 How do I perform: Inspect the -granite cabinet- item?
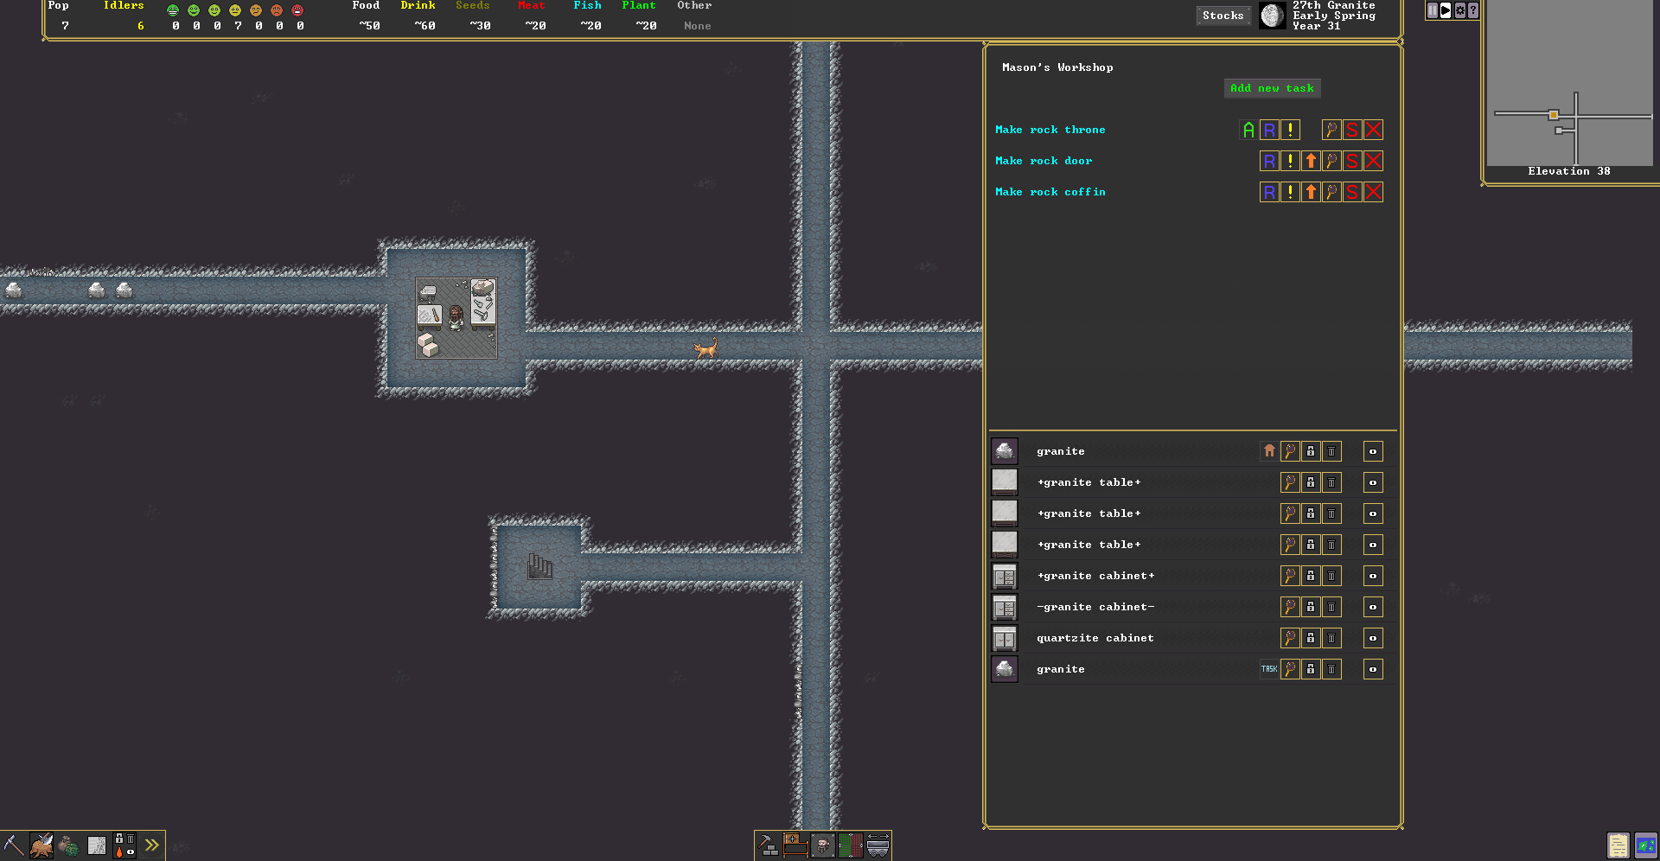click(x=1290, y=607)
